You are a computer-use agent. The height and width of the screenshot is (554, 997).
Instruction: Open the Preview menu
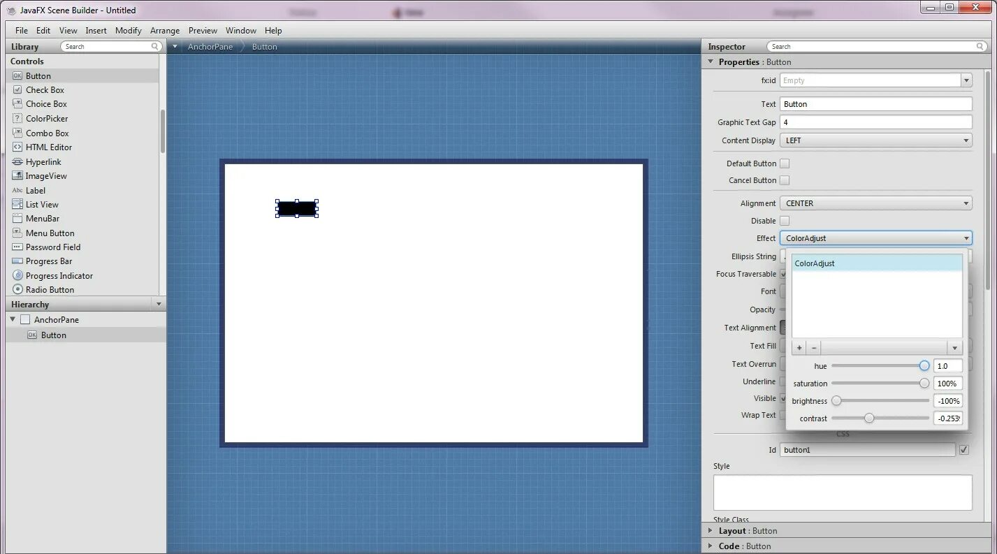[203, 31]
